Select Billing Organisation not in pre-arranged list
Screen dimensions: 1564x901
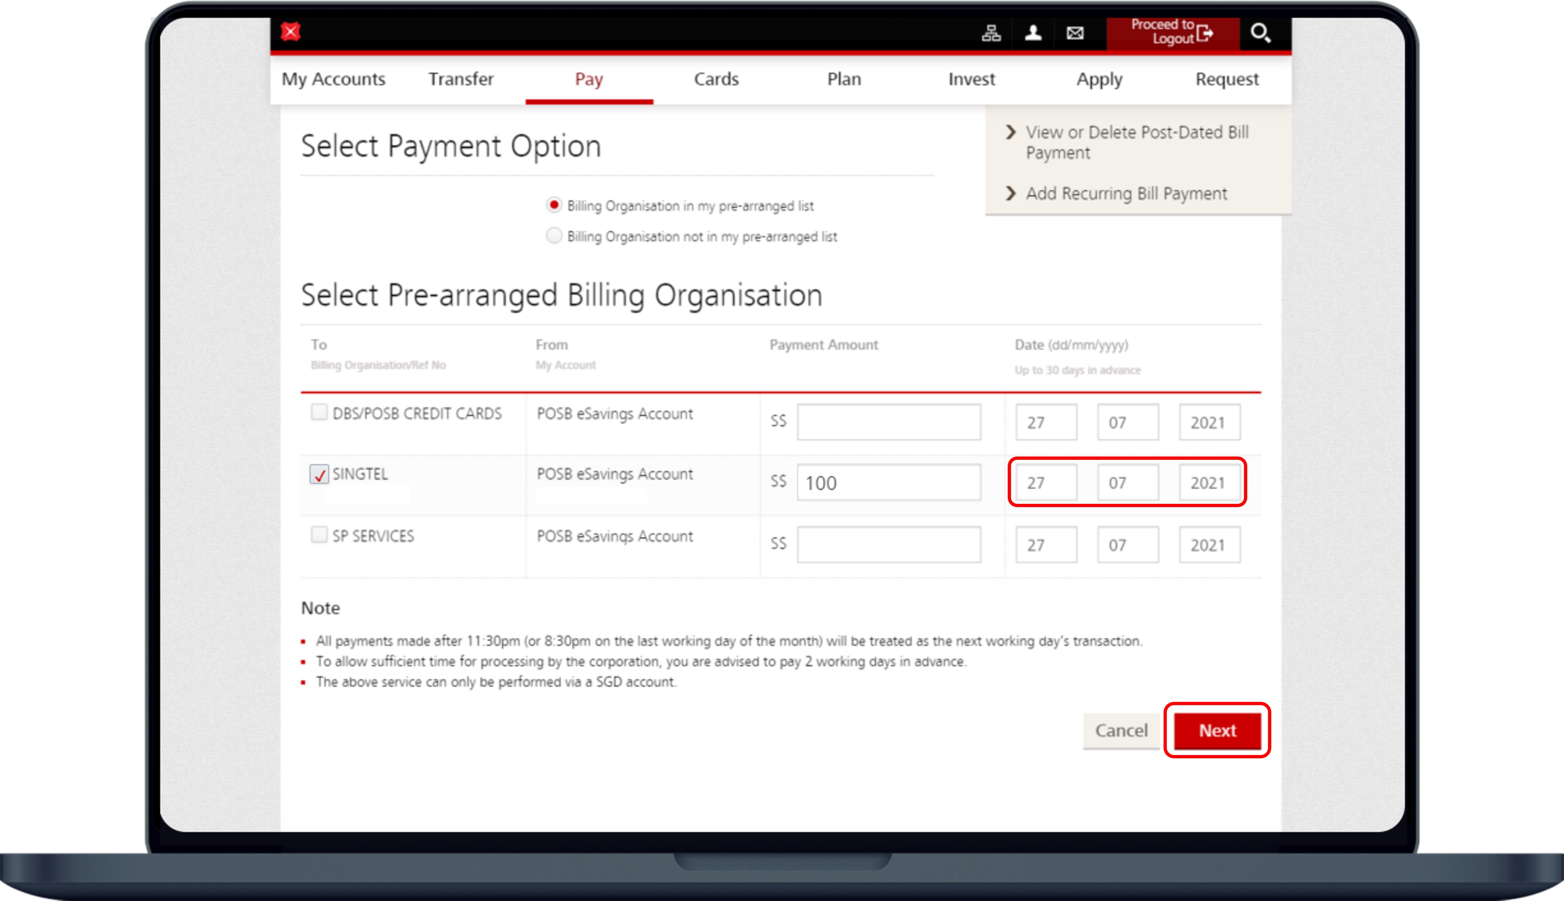(x=554, y=236)
